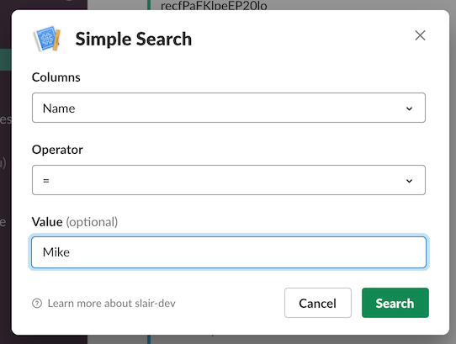Click the chevron arrow in Operator select
The height and width of the screenshot is (344, 456).
(409, 181)
